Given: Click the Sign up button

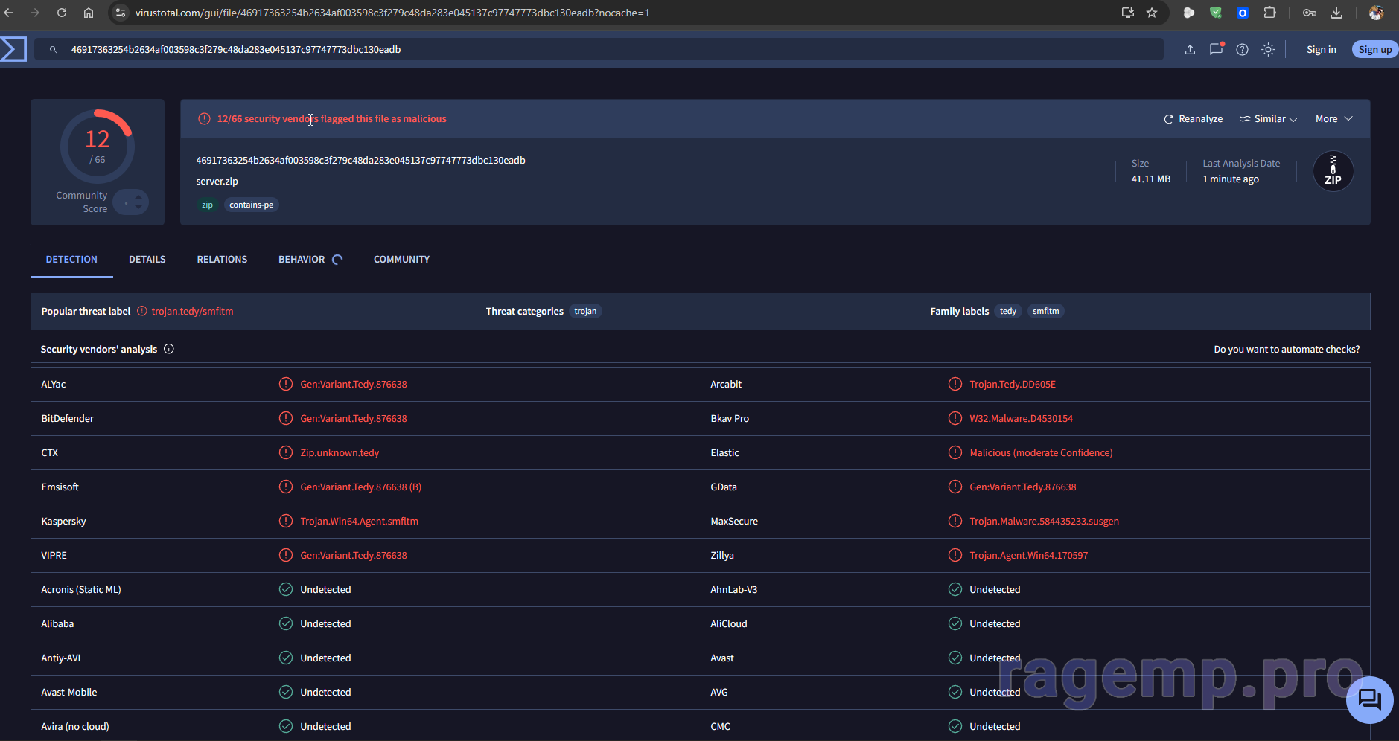Looking at the screenshot, I should pos(1375,50).
